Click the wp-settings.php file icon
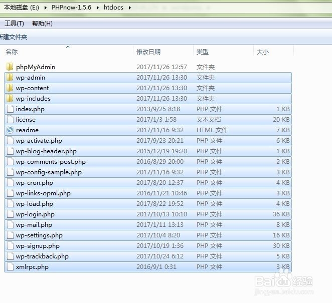 coord(10,235)
